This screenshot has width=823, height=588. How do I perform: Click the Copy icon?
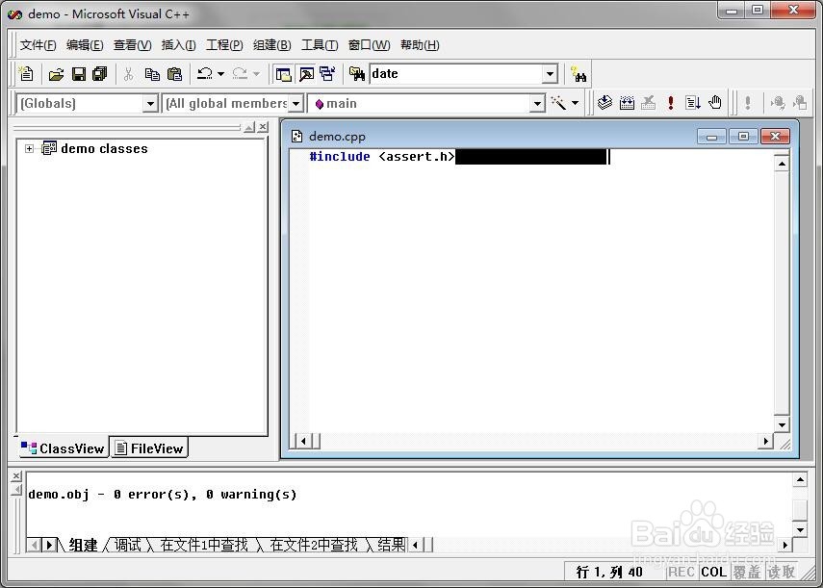point(152,74)
